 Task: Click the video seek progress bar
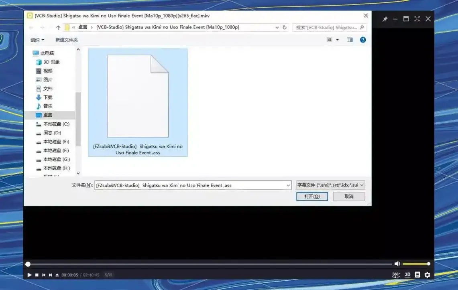(x=209, y=264)
